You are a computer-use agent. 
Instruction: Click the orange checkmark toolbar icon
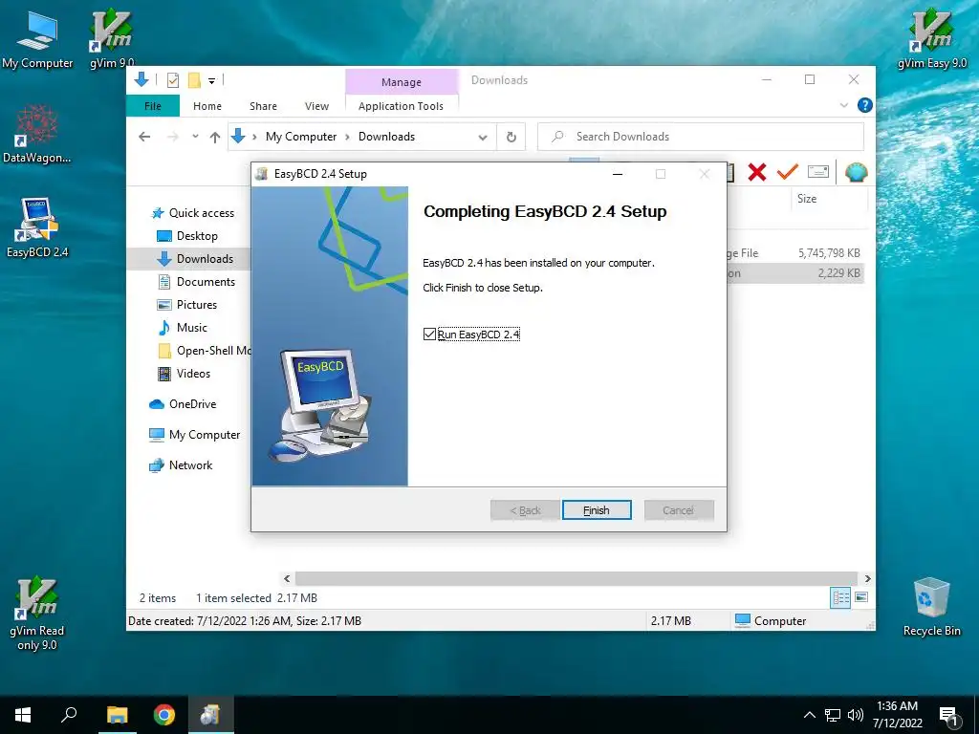[788, 172]
